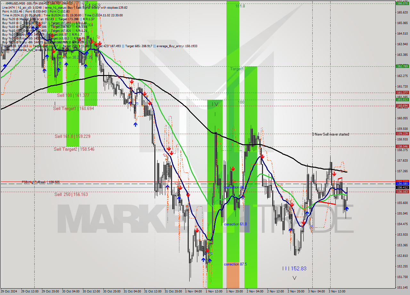
Task: Select the red 158.546 price tag
Action: pos(402,147)
